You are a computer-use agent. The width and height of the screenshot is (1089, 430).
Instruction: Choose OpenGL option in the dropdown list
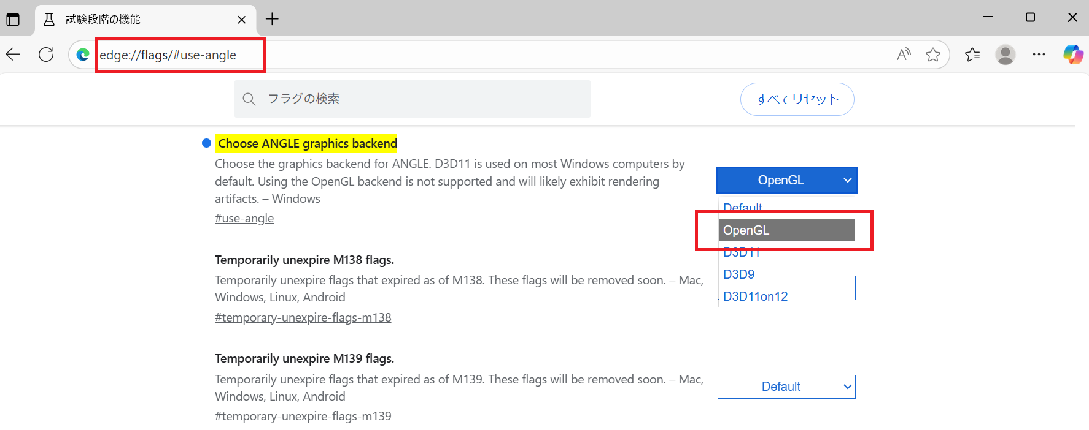[x=786, y=230]
